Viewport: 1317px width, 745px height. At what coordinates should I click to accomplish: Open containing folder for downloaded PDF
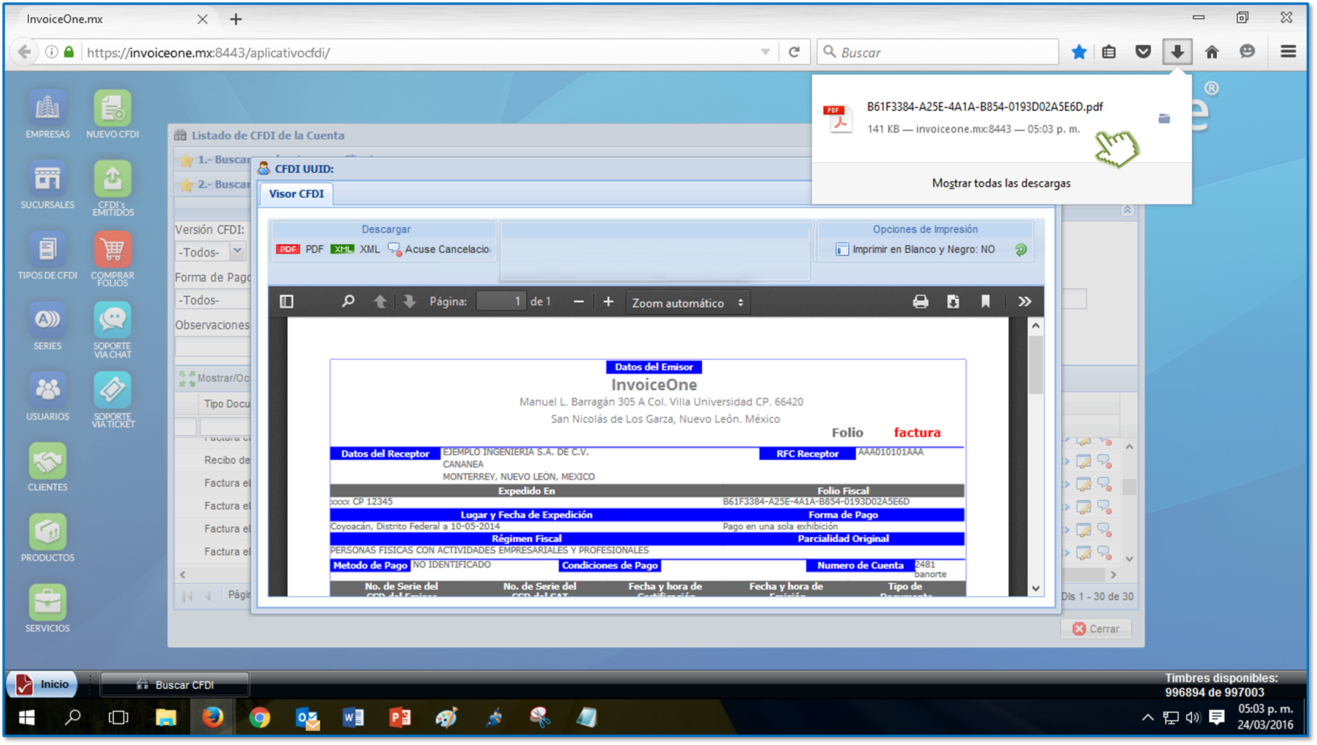pyautogui.click(x=1164, y=118)
